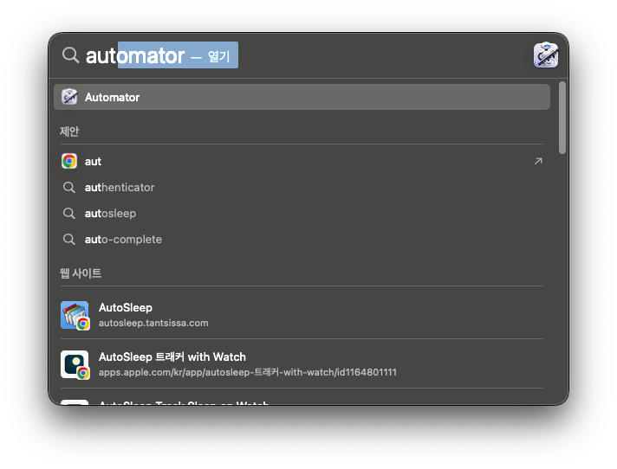Click the large Automator preview icon
This screenshot has width=617, height=469.
[545, 55]
